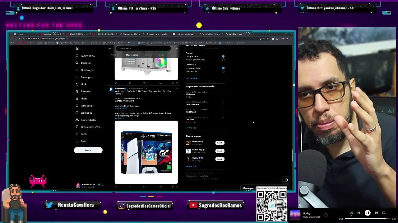Pause the Purity track

pyautogui.click(x=368, y=213)
